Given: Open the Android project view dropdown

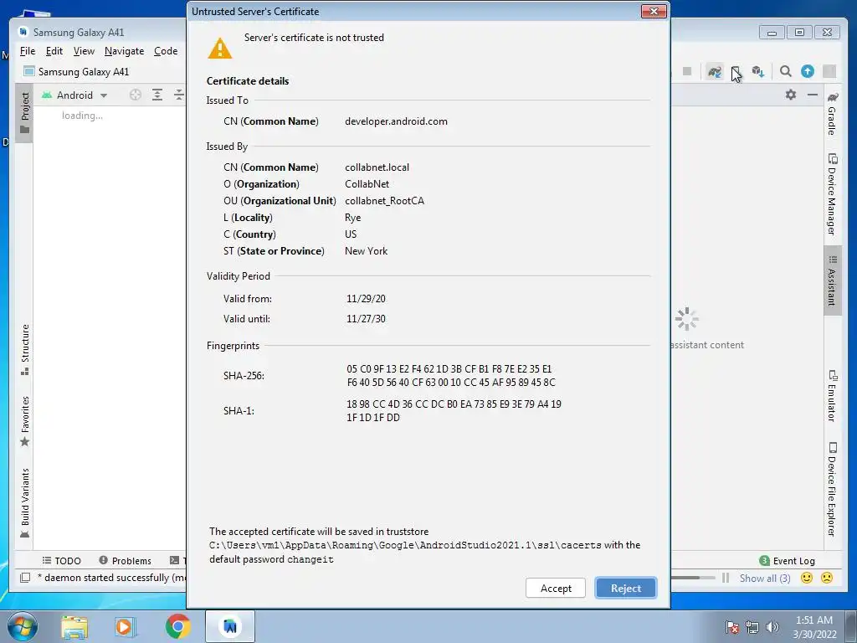Looking at the screenshot, I should pyautogui.click(x=74, y=95).
